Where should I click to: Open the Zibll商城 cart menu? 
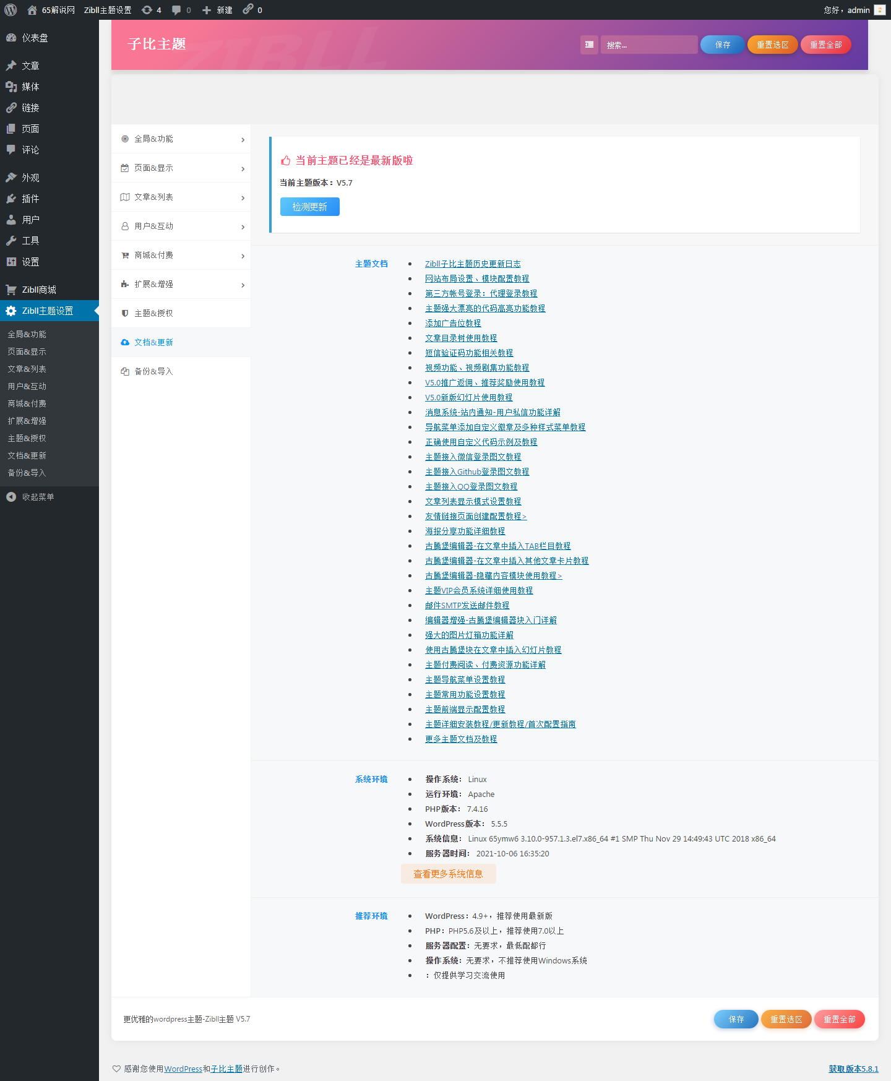(x=49, y=290)
